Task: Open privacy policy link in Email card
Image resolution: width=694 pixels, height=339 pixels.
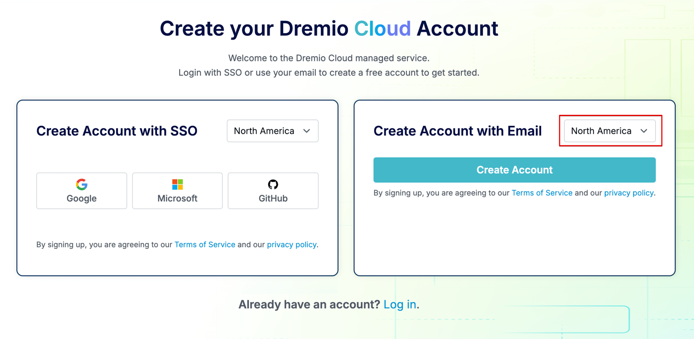Action: click(x=629, y=193)
